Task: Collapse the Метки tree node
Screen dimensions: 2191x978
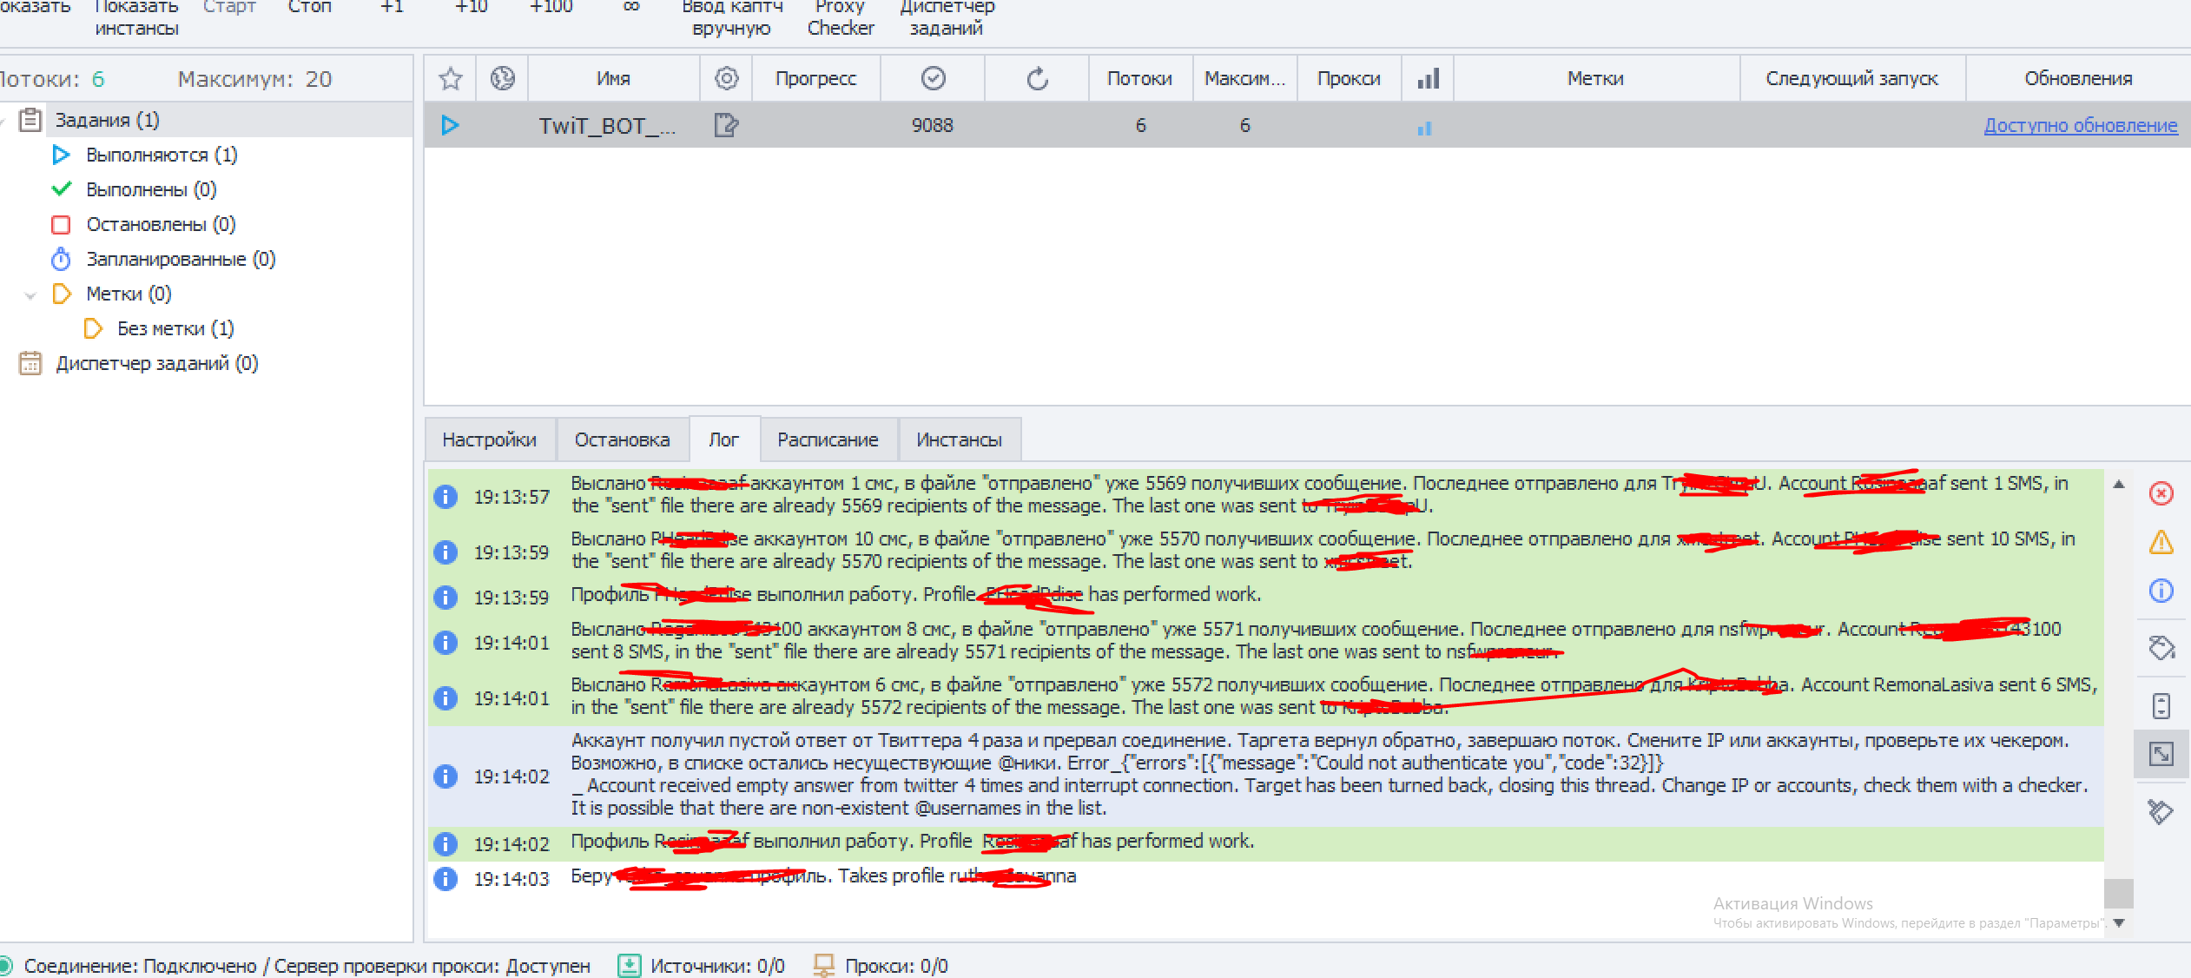Action: (30, 295)
